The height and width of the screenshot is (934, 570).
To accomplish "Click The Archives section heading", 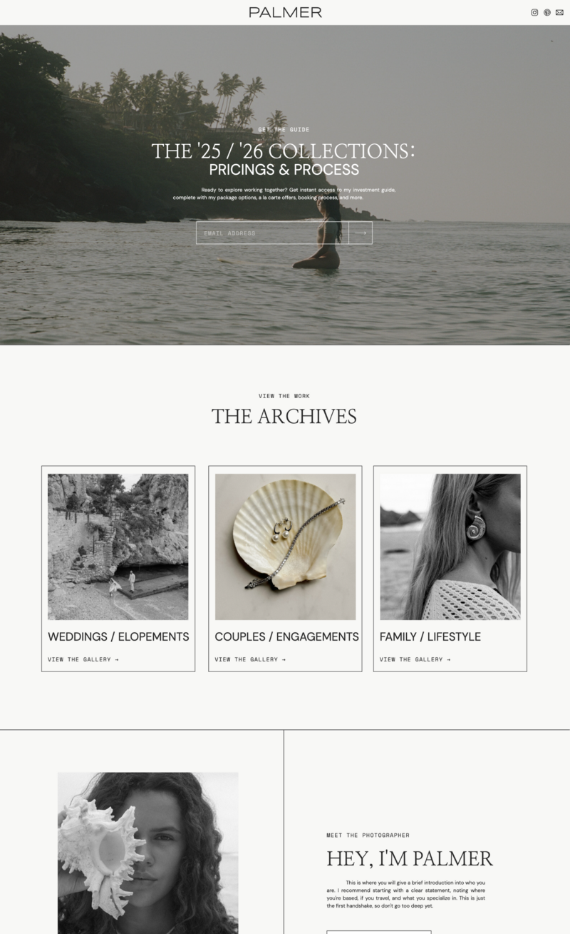I will click(284, 417).
